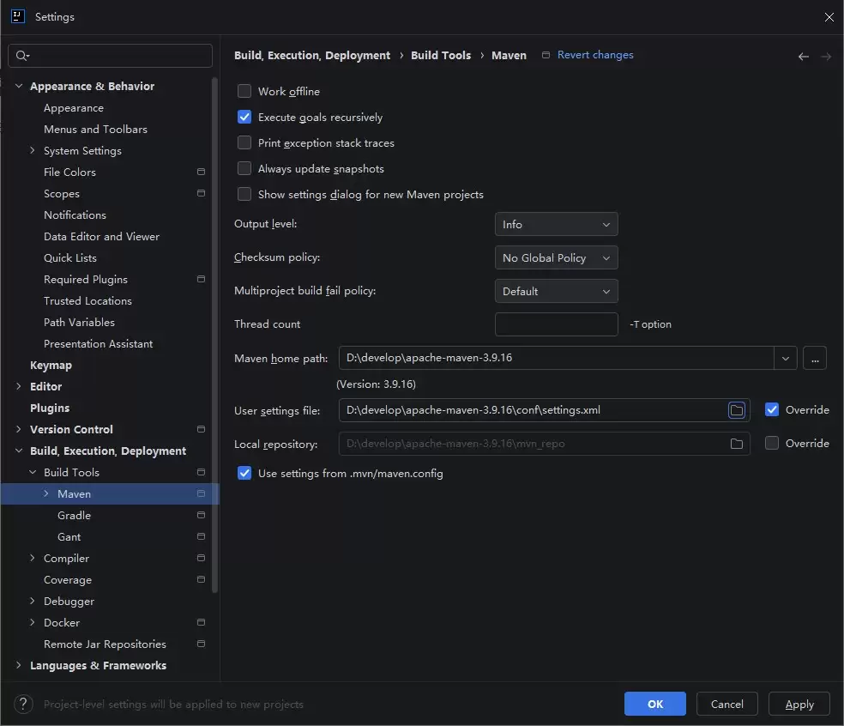The width and height of the screenshot is (844, 726).
Task: Collapse the Build Tools node
Action: click(x=33, y=472)
